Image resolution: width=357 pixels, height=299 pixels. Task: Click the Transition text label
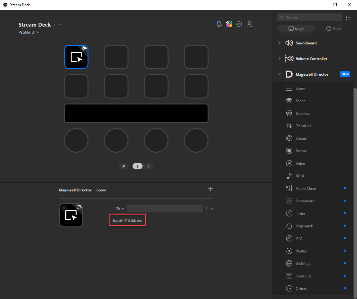click(304, 126)
